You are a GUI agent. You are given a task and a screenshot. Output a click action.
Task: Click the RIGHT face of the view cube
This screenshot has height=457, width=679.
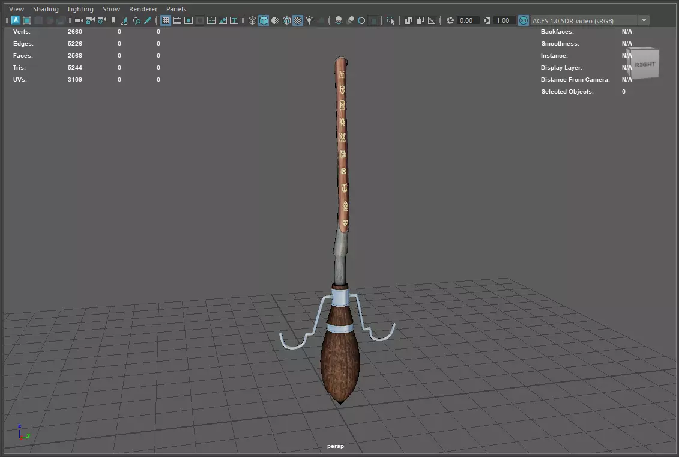click(645, 64)
